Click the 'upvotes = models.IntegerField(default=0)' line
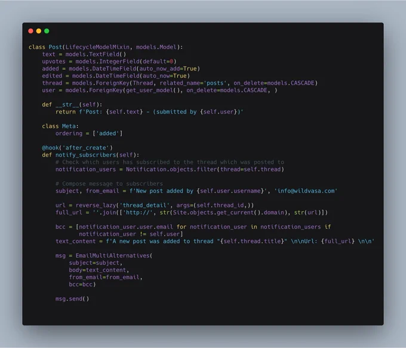 109,62
